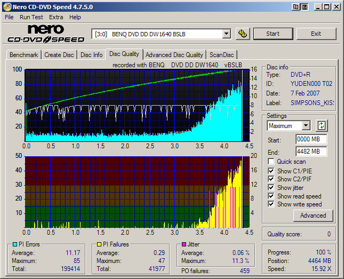Click the PI Failures total 41977
344x279 pixels.
[x=157, y=269]
